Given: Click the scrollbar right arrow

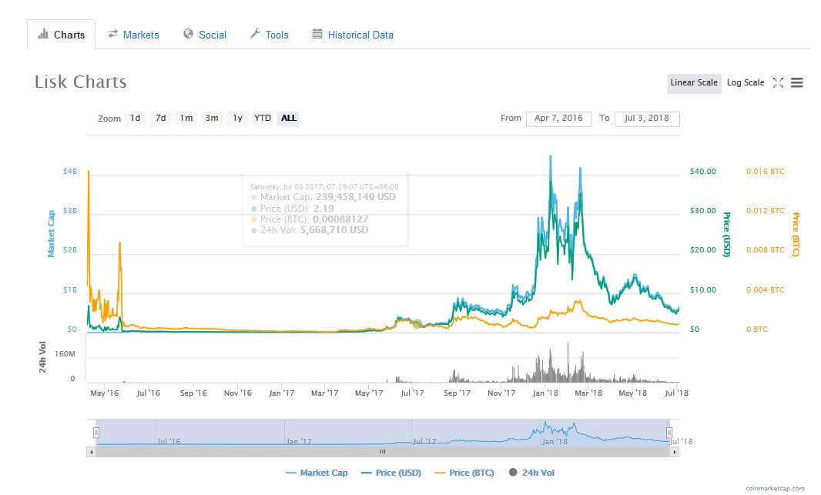Looking at the screenshot, I should (675, 452).
